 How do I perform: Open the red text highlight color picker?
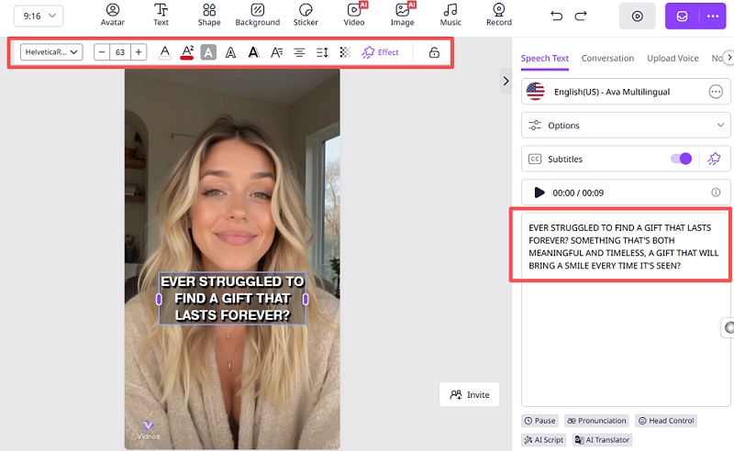coord(187,52)
